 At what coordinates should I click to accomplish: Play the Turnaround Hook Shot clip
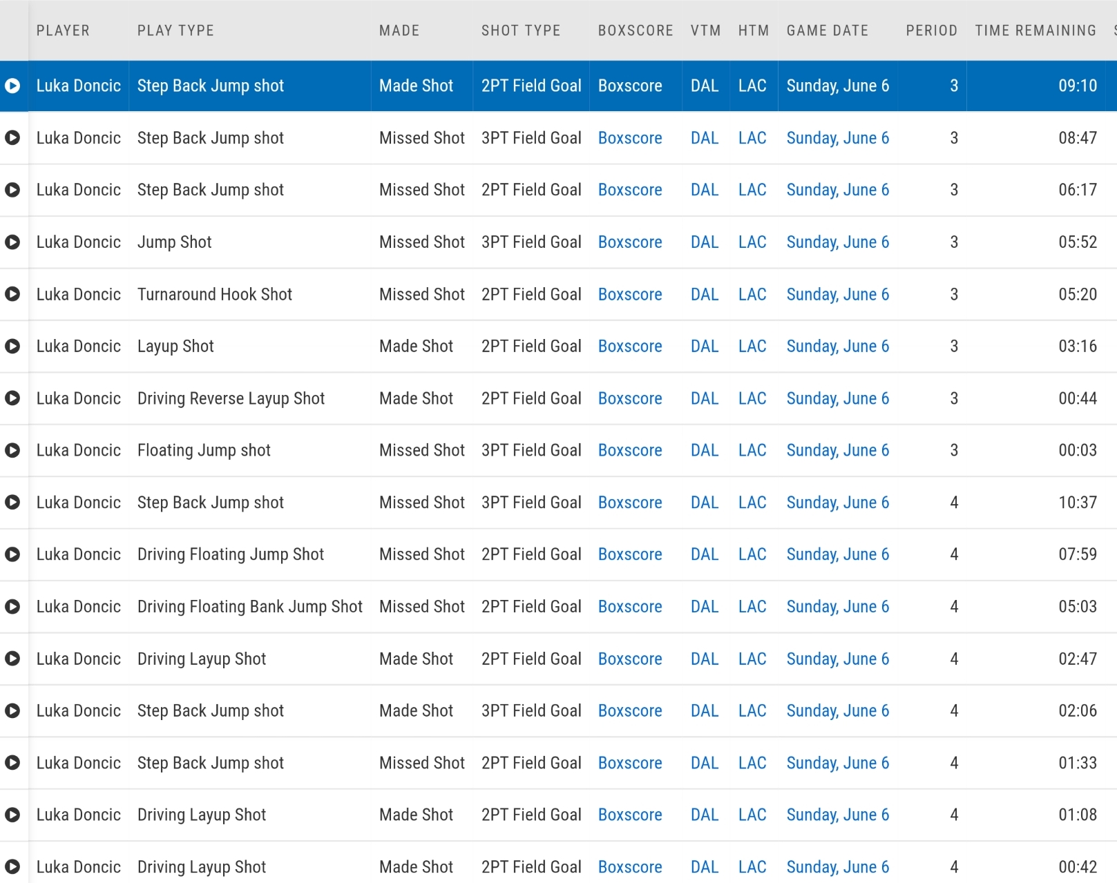[x=12, y=294]
